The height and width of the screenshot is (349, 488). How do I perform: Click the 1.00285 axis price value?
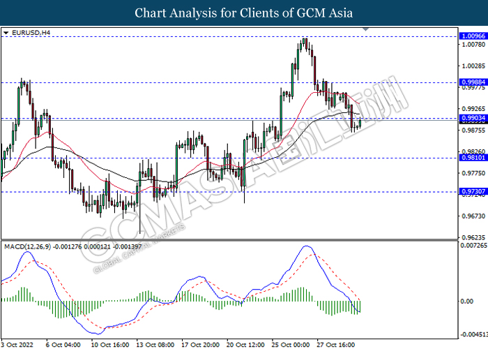tap(473, 66)
